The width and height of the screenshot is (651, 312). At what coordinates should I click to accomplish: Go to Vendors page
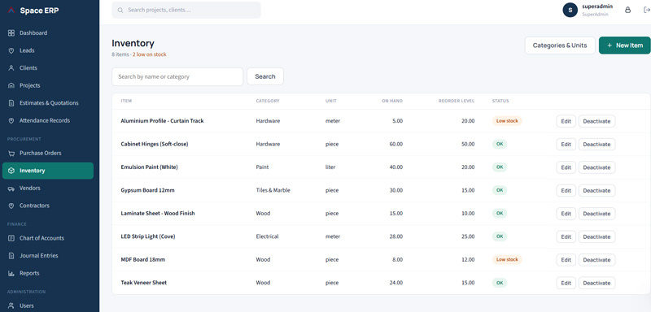point(48,188)
